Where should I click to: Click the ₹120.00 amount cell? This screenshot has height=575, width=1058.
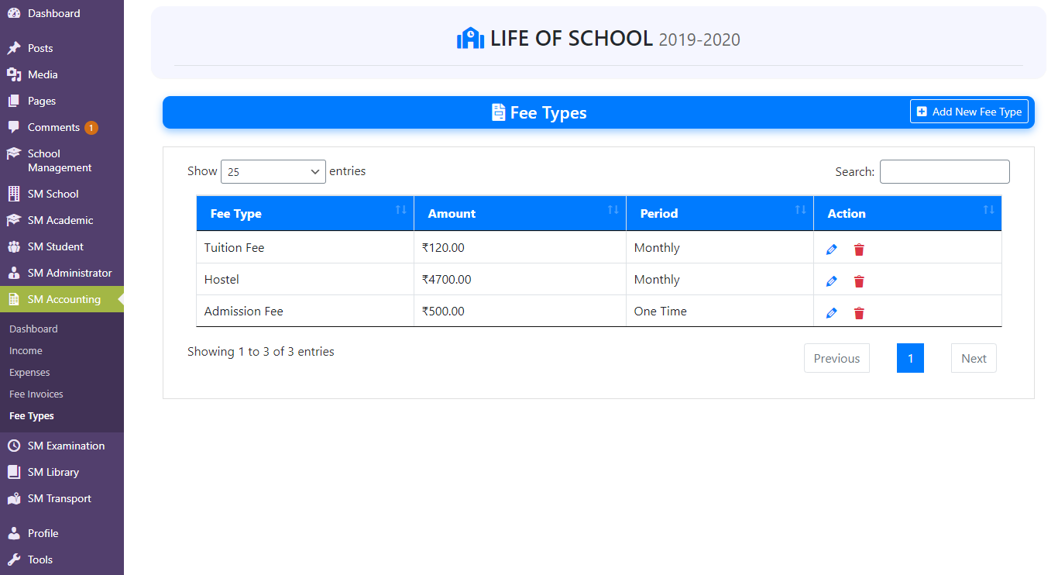pos(520,247)
